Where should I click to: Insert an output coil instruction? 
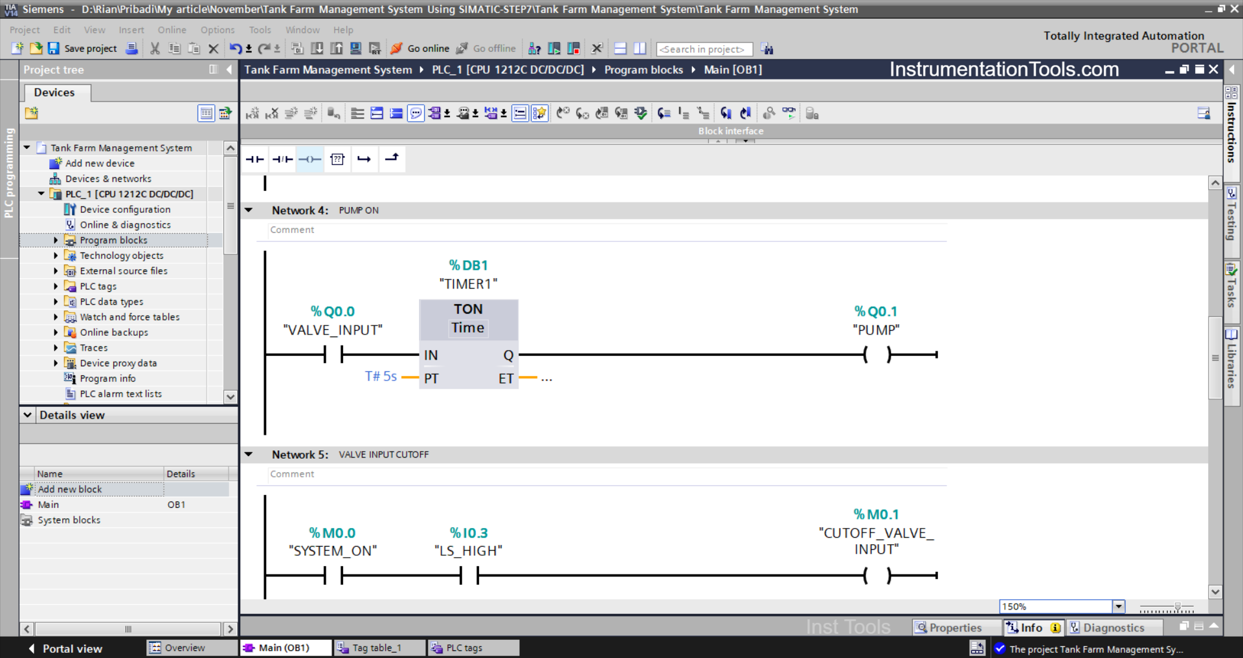click(x=309, y=159)
